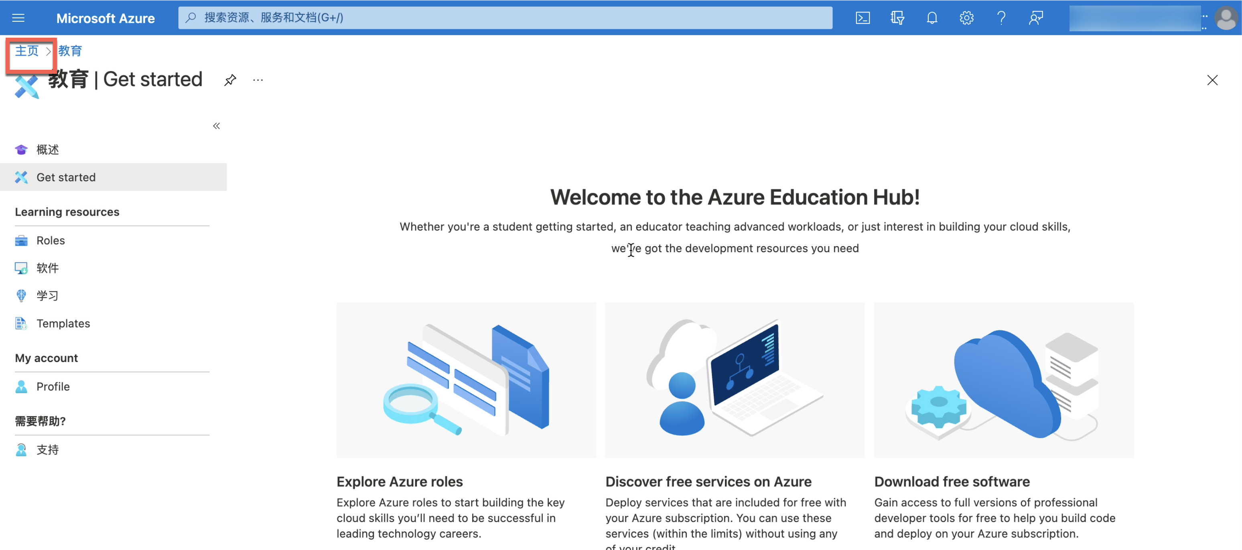Click the help question mark icon

[1001, 18]
